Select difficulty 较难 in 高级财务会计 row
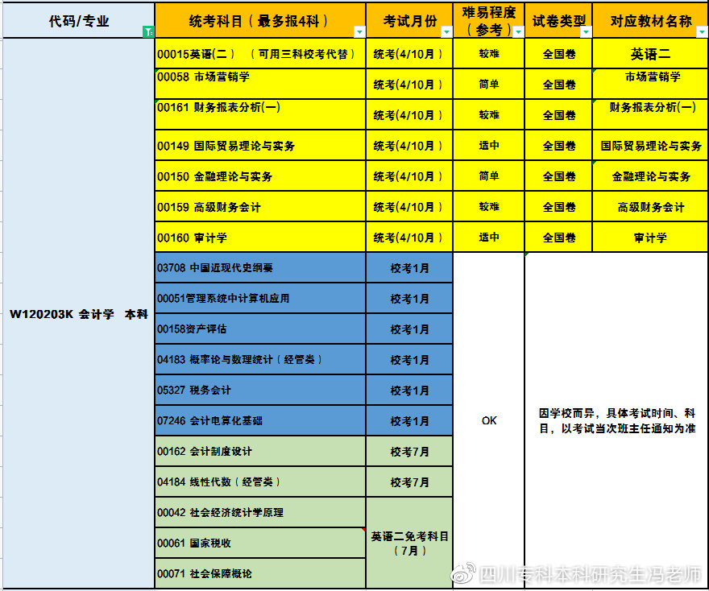This screenshot has height=591, width=709. coord(489,207)
